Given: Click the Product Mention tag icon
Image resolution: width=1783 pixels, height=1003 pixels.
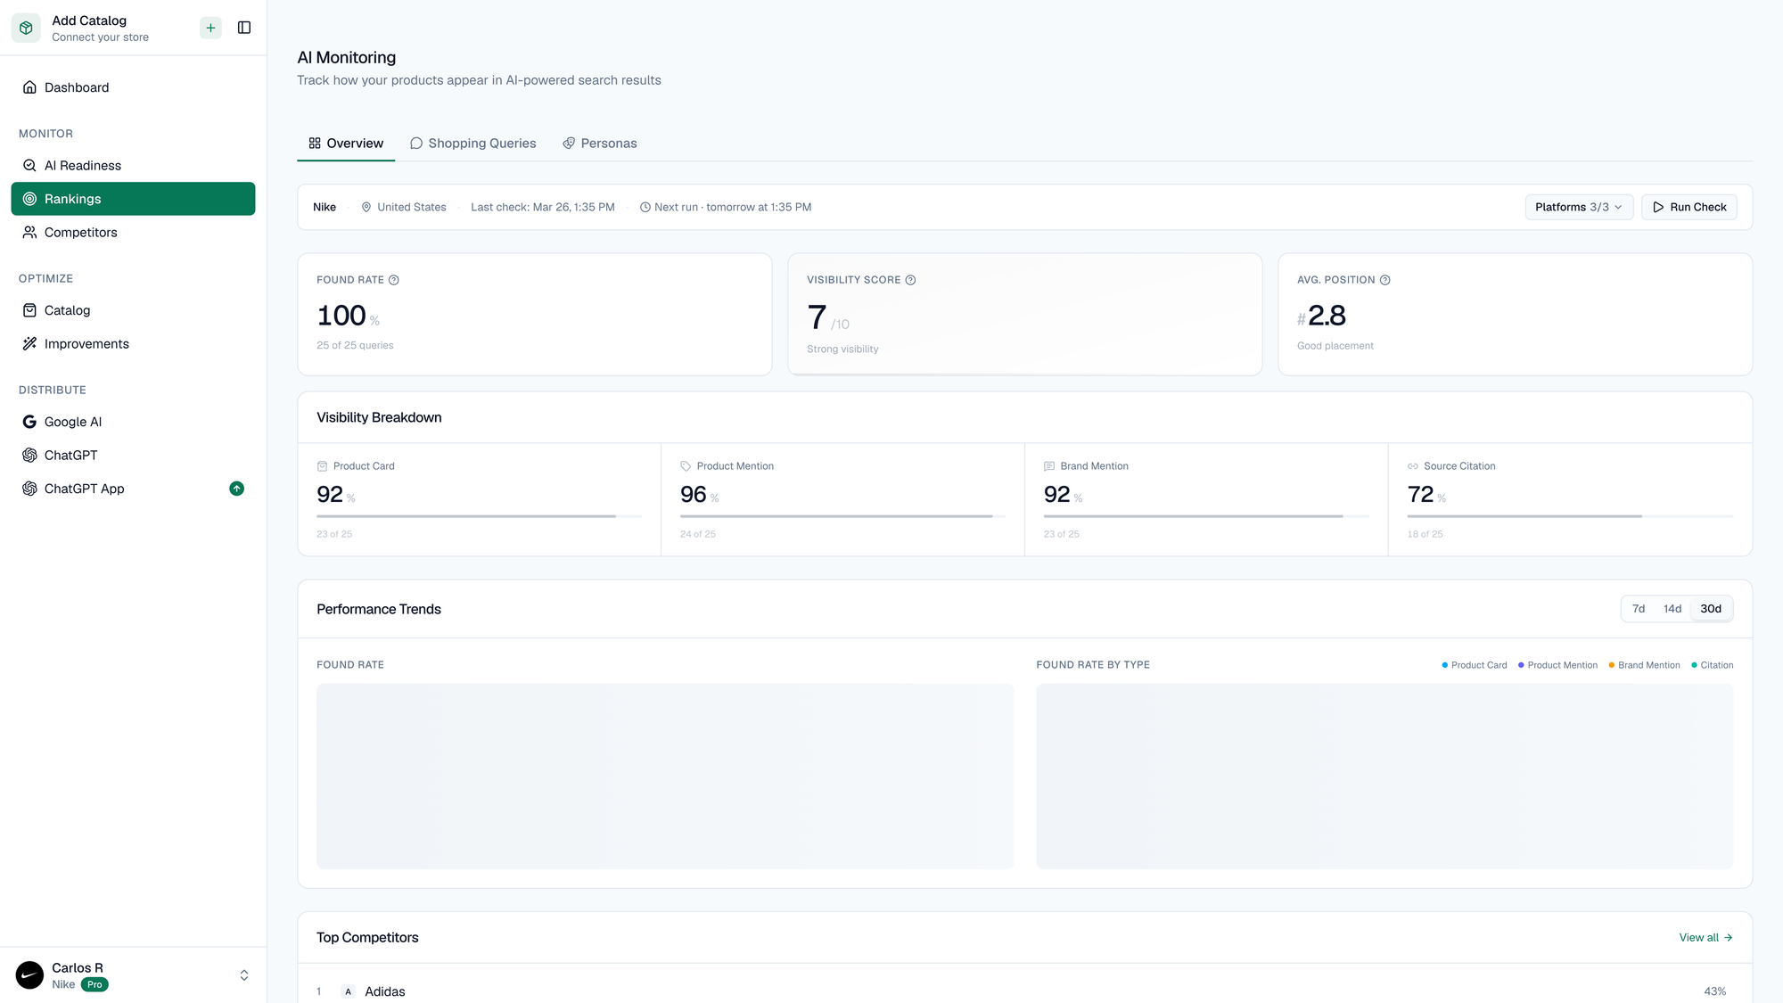Looking at the screenshot, I should click(x=686, y=466).
